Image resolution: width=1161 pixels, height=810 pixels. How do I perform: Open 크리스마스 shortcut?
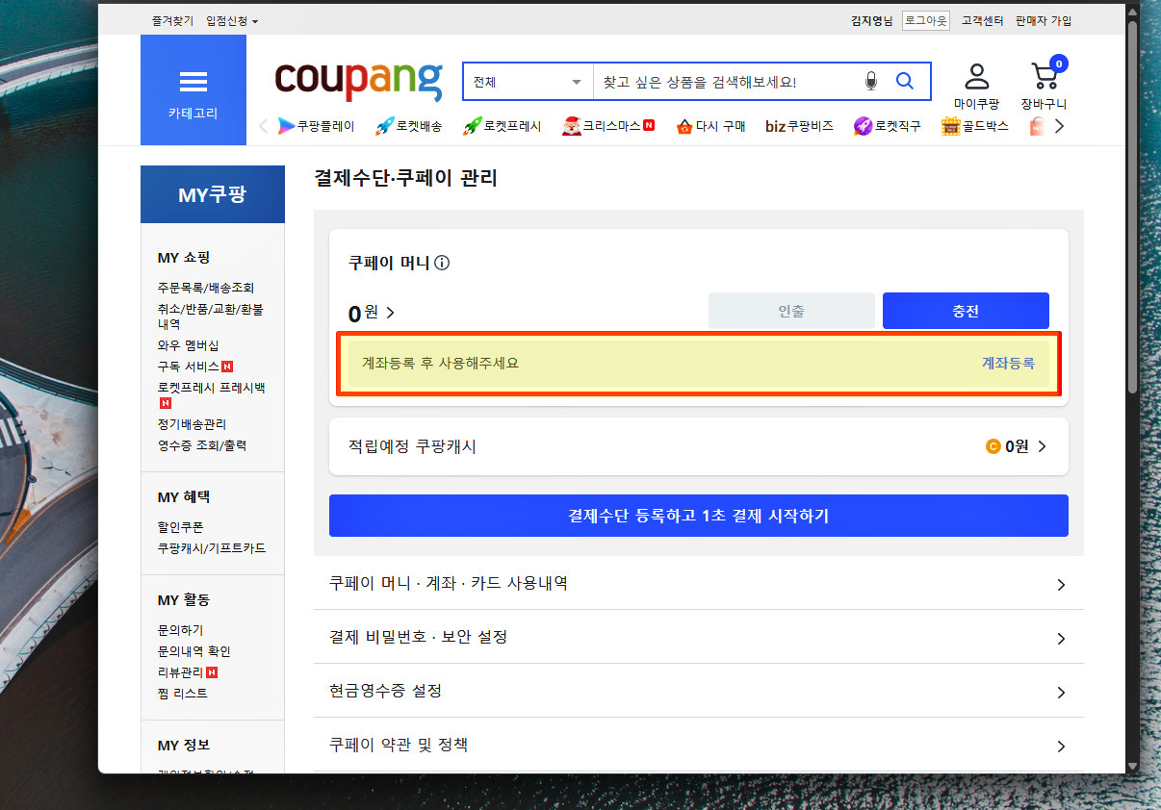pyautogui.click(x=608, y=126)
